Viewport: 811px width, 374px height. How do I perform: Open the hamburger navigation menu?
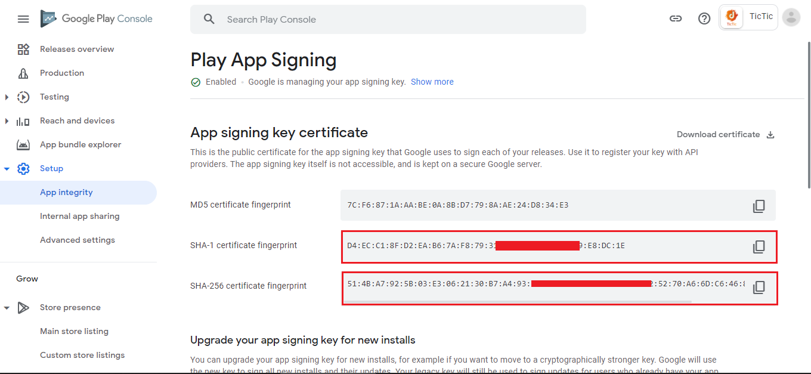[23, 19]
